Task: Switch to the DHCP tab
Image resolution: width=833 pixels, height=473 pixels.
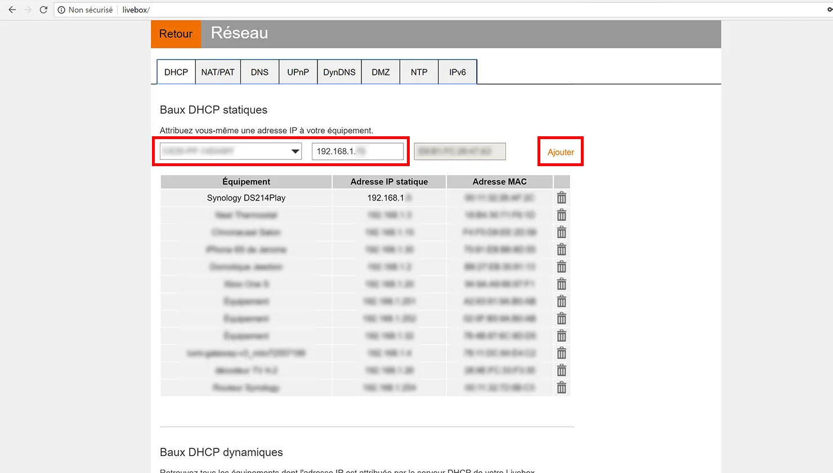Action: tap(176, 72)
